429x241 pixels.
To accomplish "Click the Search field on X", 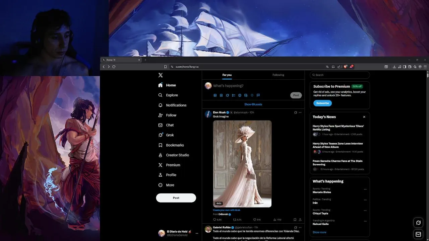I will pyautogui.click(x=340, y=75).
